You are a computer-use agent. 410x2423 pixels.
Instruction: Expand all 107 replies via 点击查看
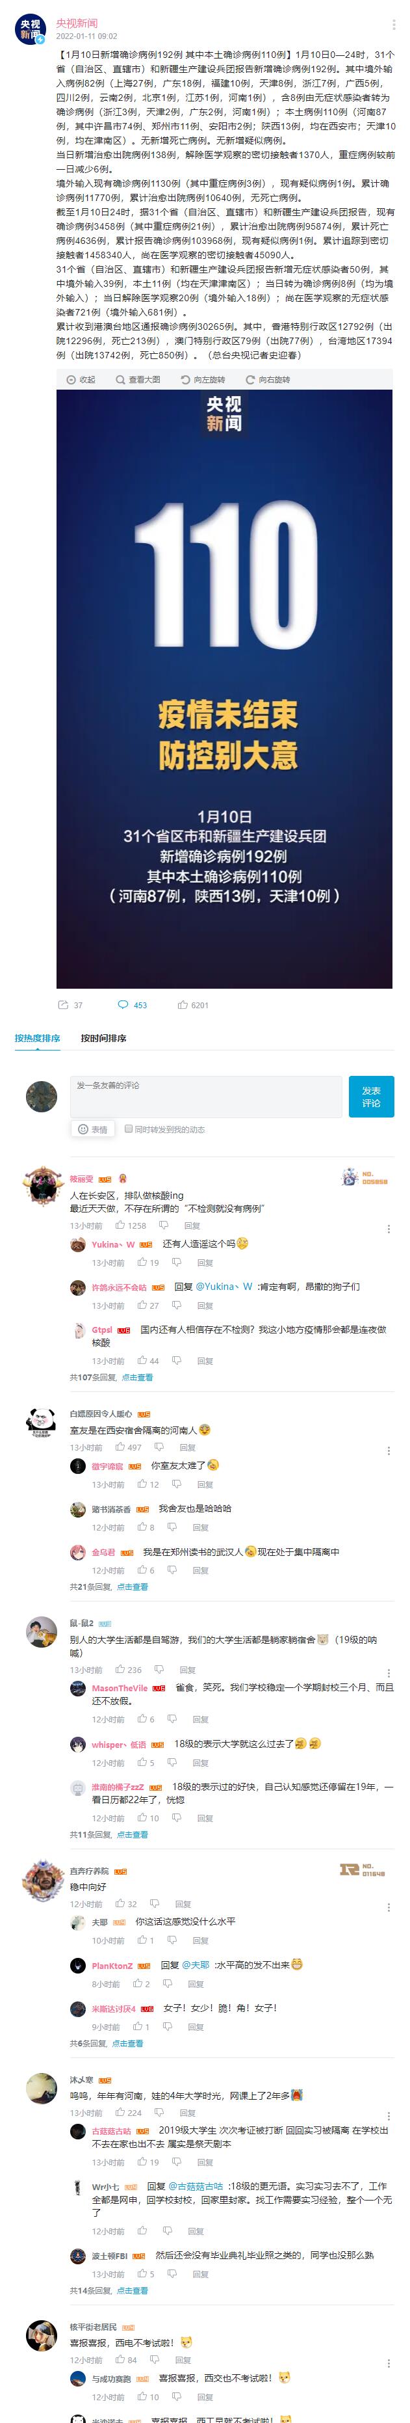[x=137, y=1377]
